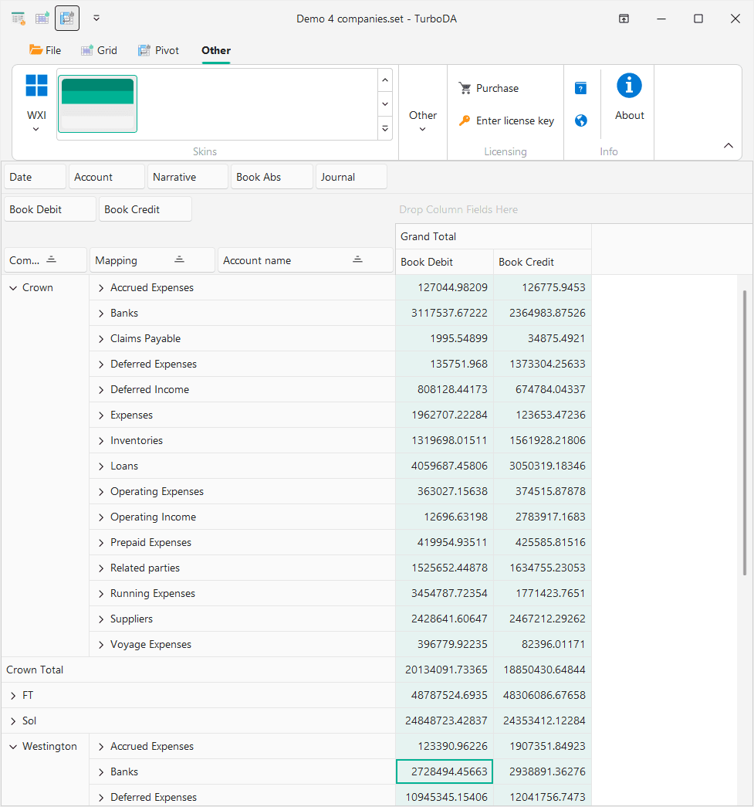Click the Book Credit data field
This screenshot has width=754, height=807.
point(145,209)
